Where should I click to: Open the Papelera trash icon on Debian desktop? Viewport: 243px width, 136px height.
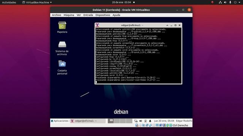(62, 27)
